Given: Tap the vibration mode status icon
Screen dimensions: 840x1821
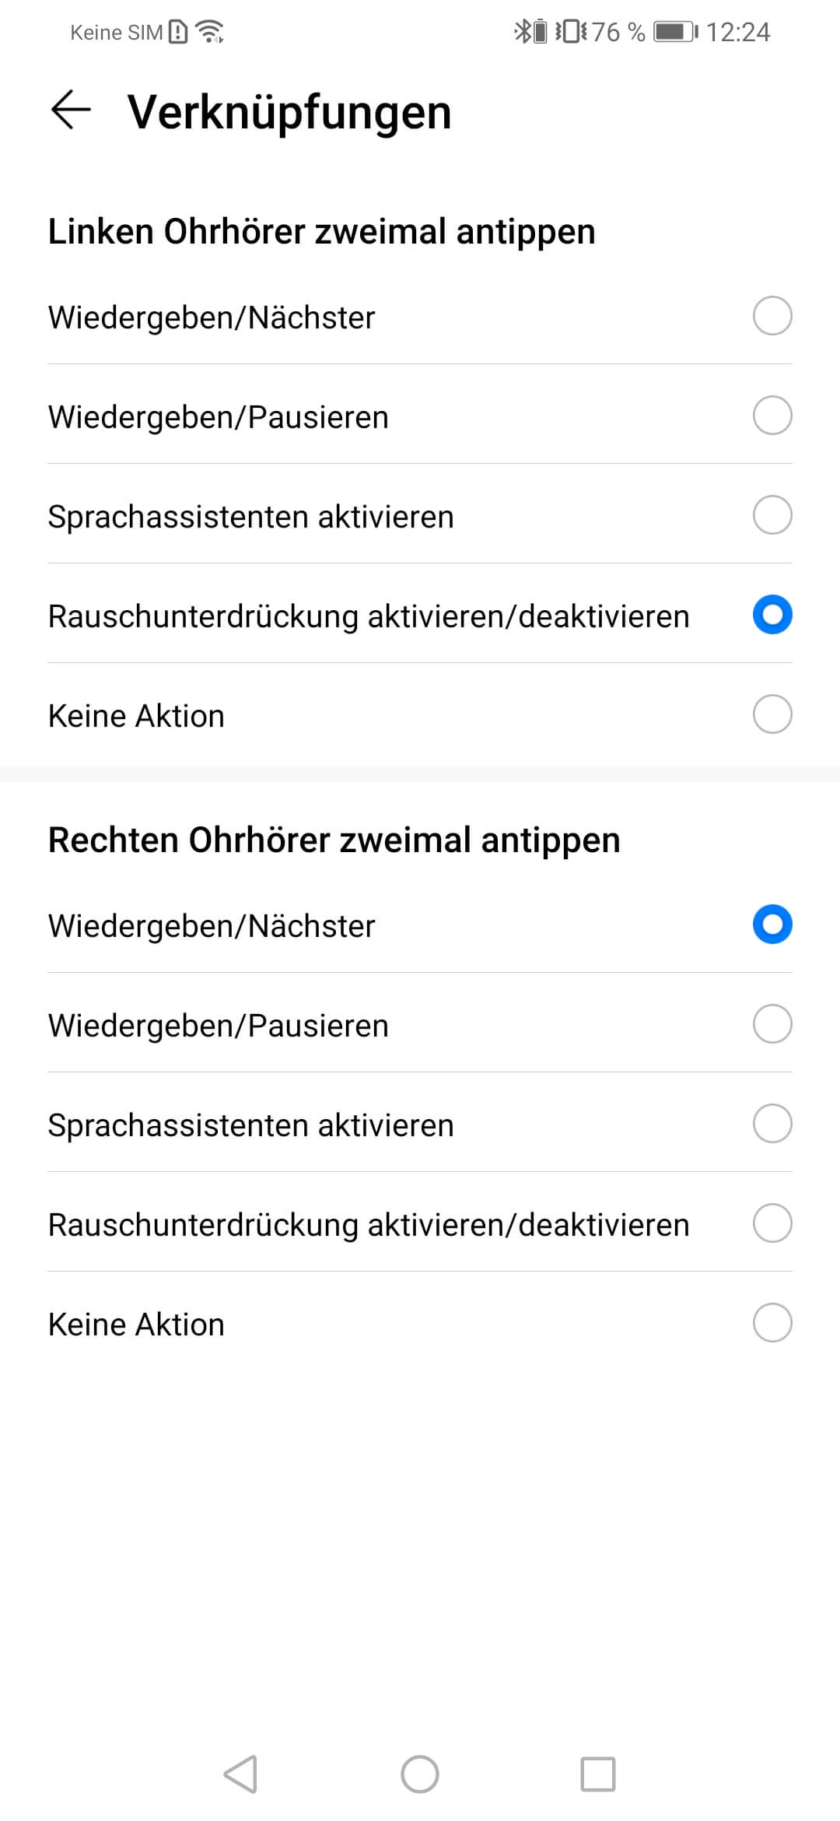Looking at the screenshot, I should pyautogui.click(x=572, y=32).
